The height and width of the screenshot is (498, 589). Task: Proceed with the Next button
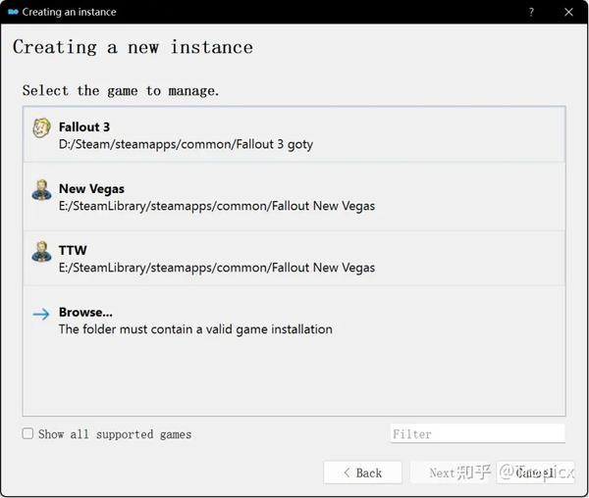pos(450,473)
